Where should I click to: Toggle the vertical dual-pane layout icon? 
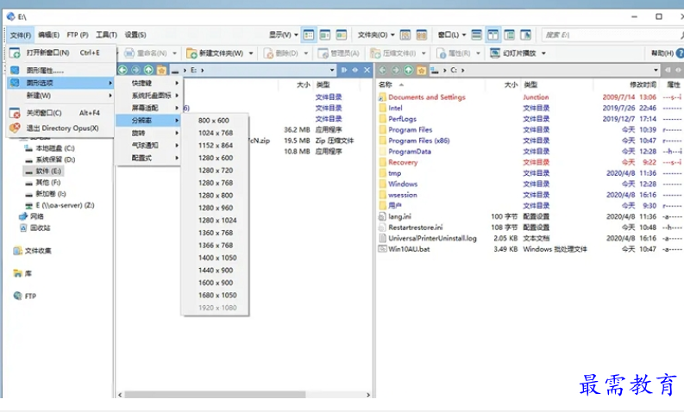tap(493, 34)
